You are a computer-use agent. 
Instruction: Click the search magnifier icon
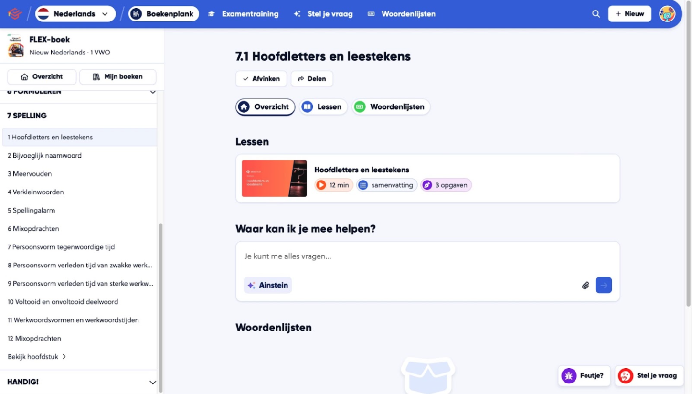tap(596, 14)
